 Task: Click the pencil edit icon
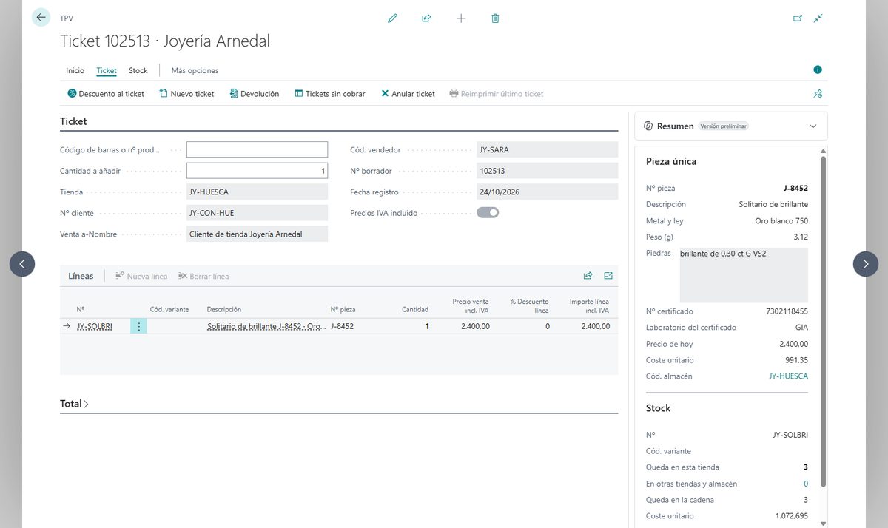tap(392, 18)
